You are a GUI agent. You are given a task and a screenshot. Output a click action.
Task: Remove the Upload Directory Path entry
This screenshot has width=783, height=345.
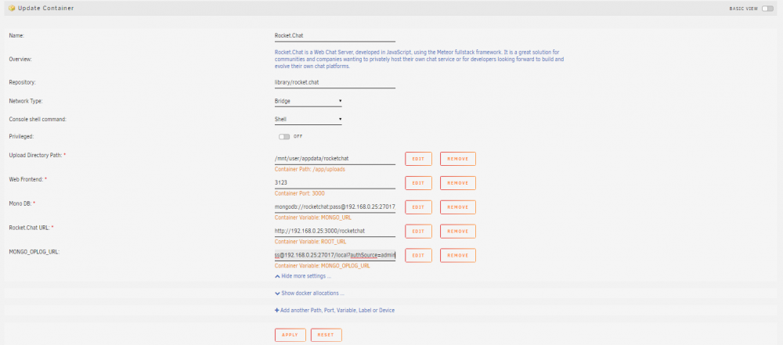point(458,159)
